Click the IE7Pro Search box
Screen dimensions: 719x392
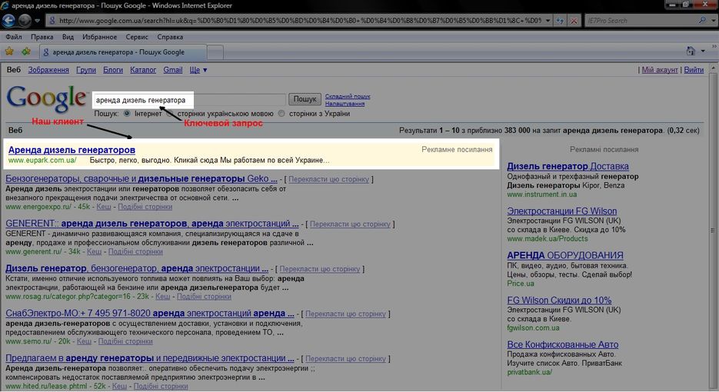pos(642,21)
